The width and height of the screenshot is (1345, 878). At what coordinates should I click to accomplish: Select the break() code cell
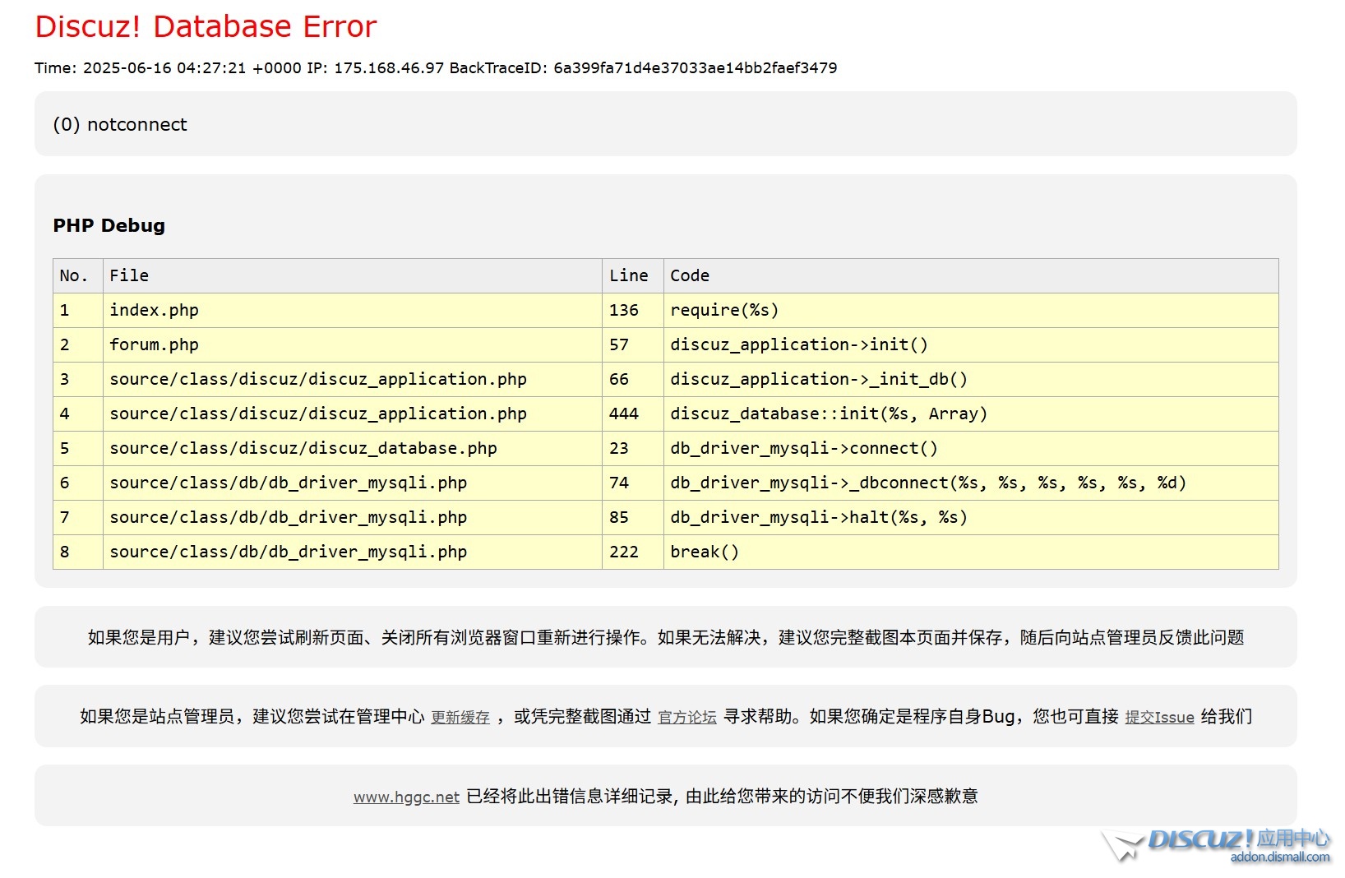(704, 552)
